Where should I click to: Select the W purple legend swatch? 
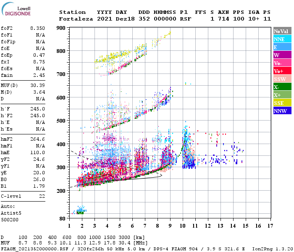(282, 55)
